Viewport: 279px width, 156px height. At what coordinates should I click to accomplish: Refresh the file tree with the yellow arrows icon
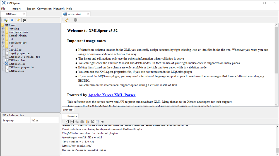(x=18, y=20)
